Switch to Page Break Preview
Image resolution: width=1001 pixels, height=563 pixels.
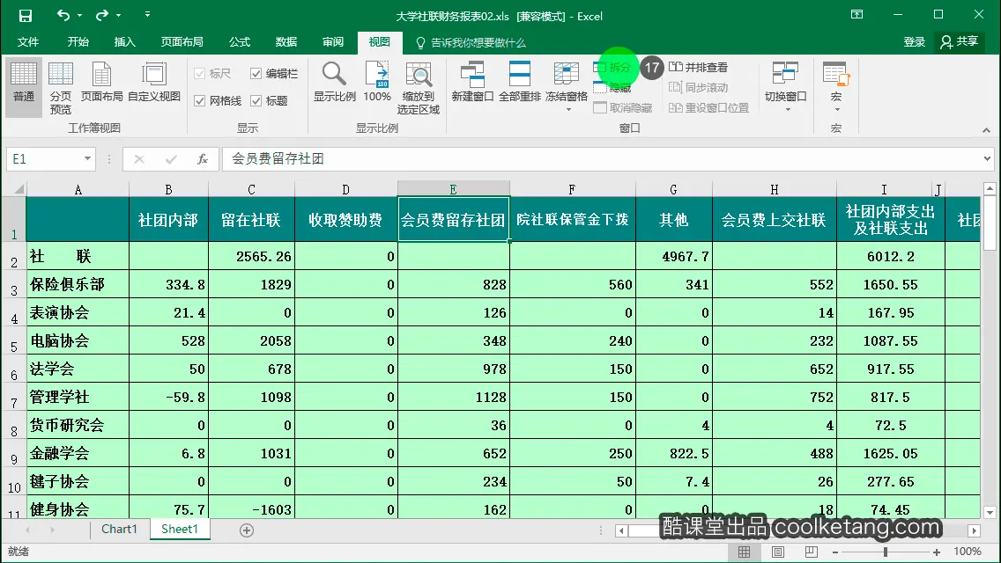coord(61,88)
